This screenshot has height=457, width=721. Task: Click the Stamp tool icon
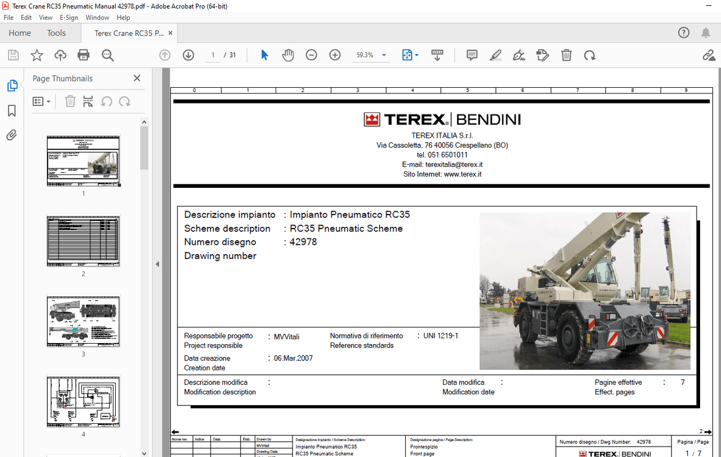click(542, 55)
